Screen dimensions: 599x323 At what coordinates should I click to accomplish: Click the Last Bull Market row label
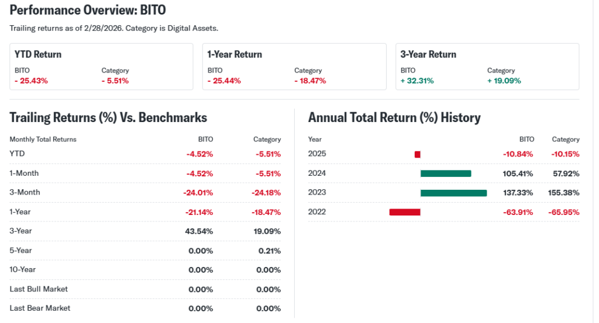39,289
